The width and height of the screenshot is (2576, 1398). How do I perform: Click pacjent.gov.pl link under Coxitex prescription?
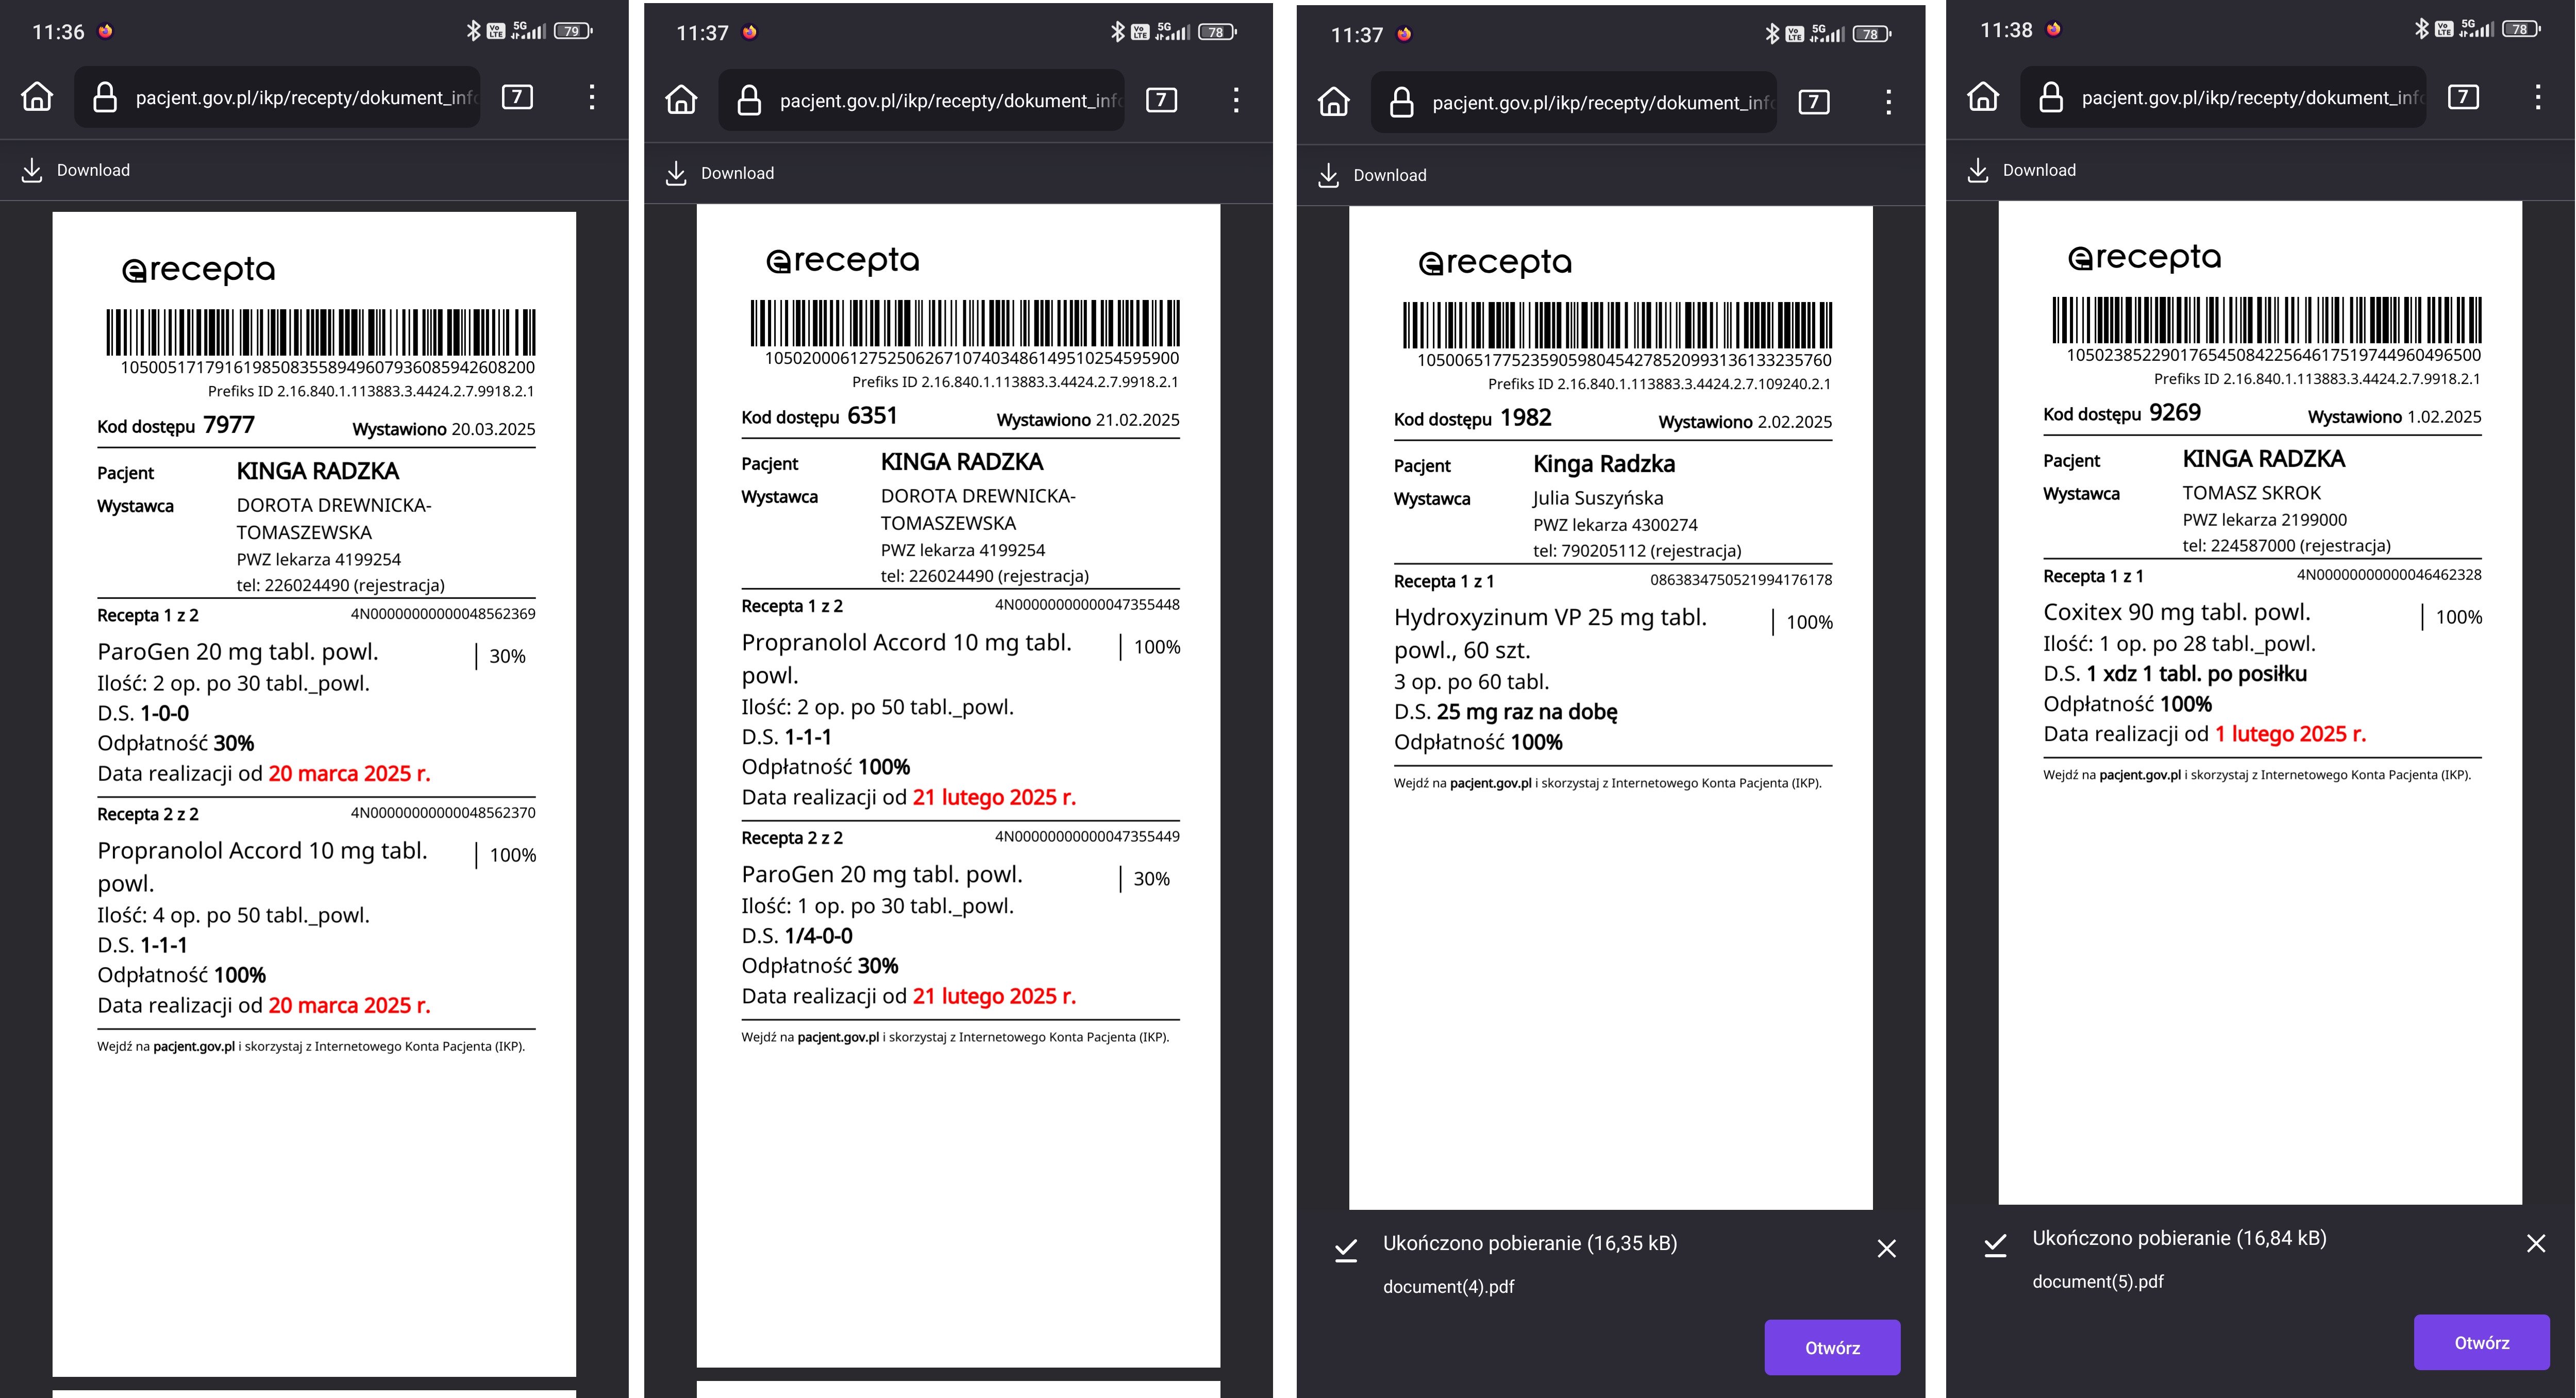pos(2140,774)
